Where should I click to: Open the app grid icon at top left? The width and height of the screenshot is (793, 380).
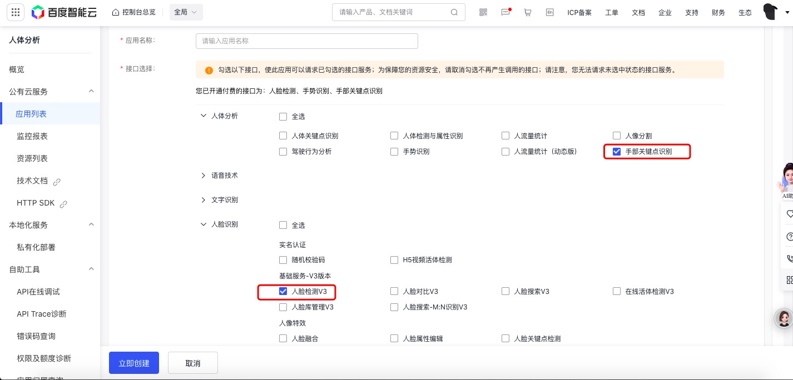pos(16,12)
